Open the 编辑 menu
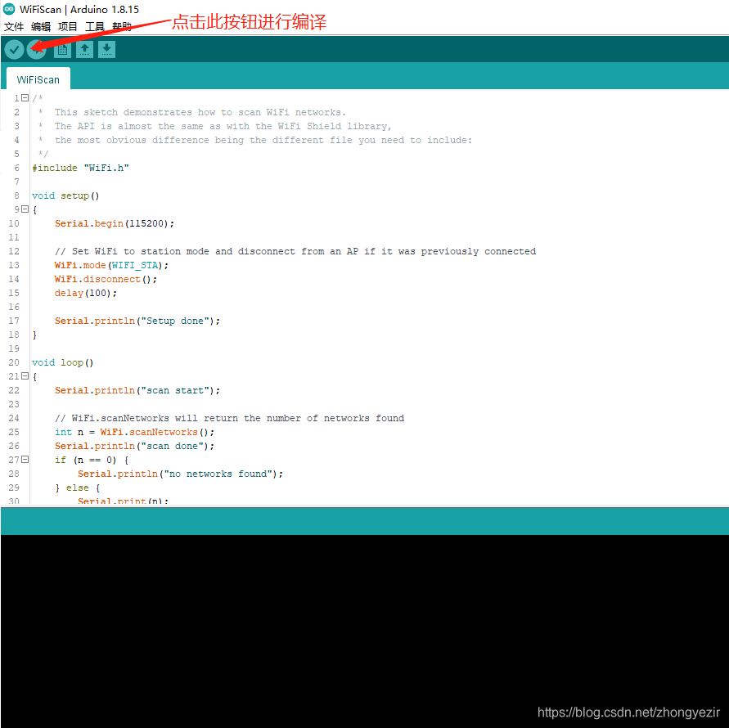729x728 pixels. coord(40,26)
